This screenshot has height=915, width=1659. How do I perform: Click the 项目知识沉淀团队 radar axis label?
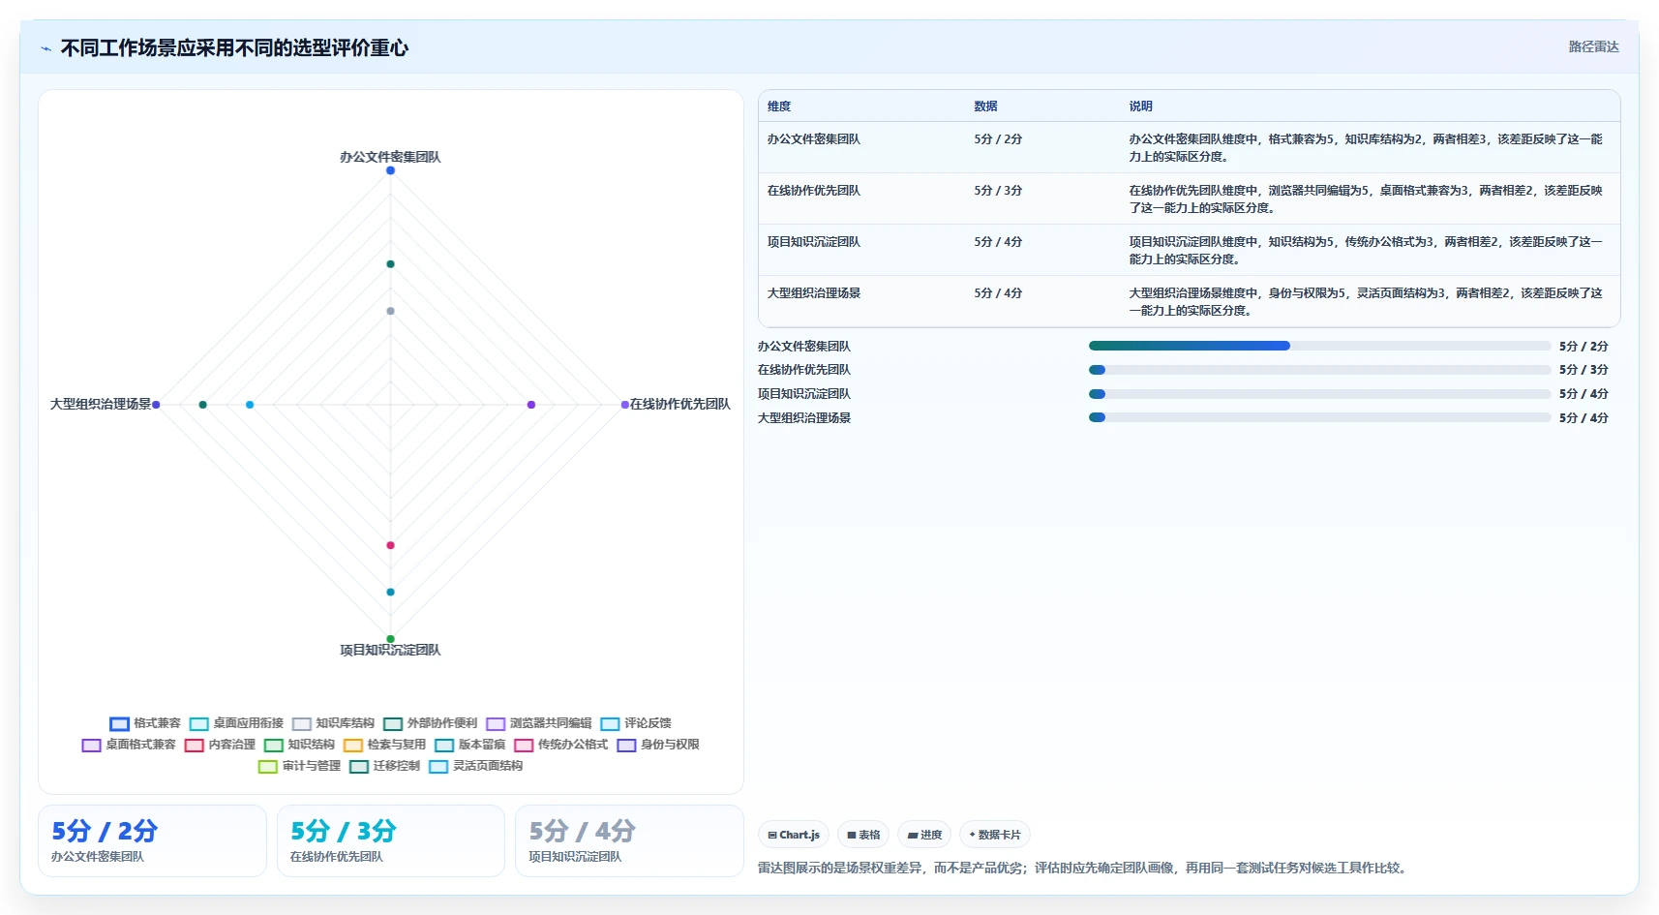tap(390, 650)
